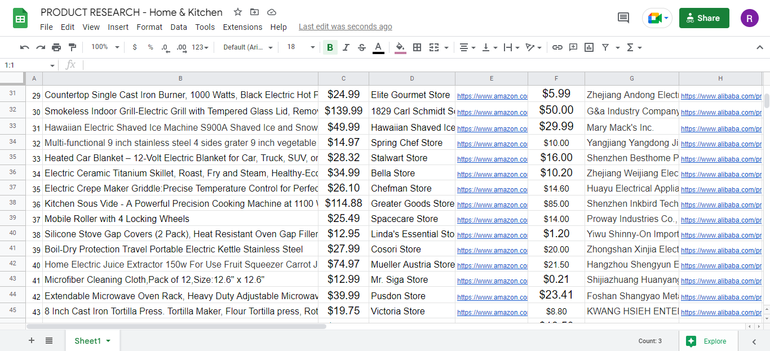This screenshot has width=770, height=351.
Task: Open the text color picker
Action: 378,47
